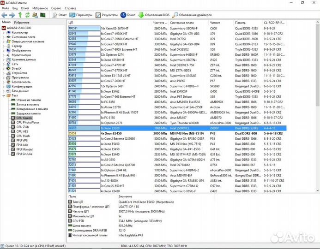Open Параметры from the toolbar
Image resolution: width=320 pixels, height=249 pixels.
(x=81, y=15)
